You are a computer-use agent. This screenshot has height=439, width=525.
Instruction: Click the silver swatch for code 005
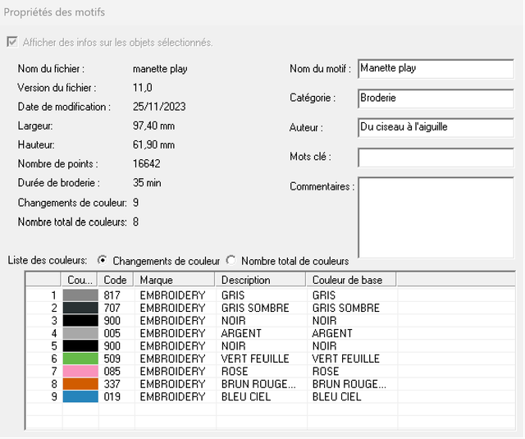point(80,333)
